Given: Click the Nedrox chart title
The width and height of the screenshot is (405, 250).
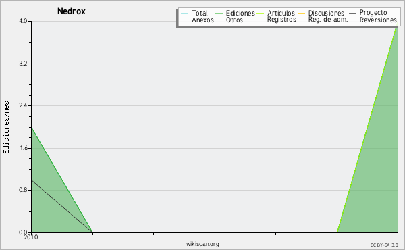Looking at the screenshot, I should [x=72, y=11].
